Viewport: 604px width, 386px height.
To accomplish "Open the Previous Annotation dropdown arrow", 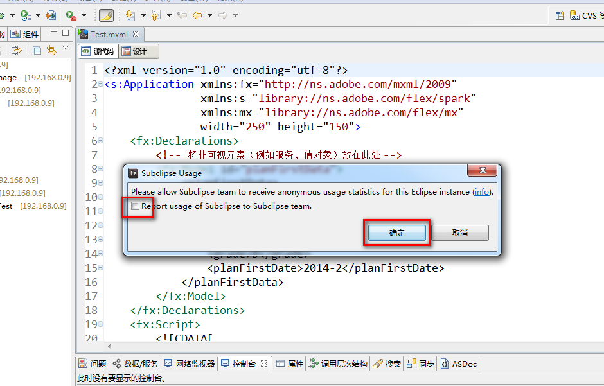I will coord(169,15).
